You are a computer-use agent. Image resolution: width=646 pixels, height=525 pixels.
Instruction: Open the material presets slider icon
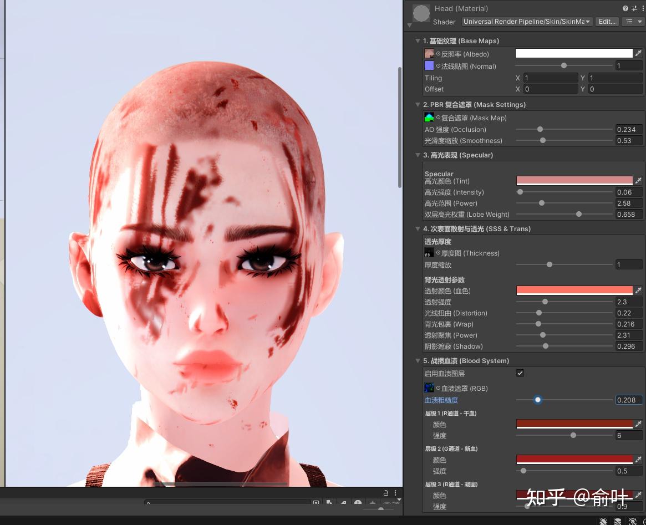pos(634,8)
